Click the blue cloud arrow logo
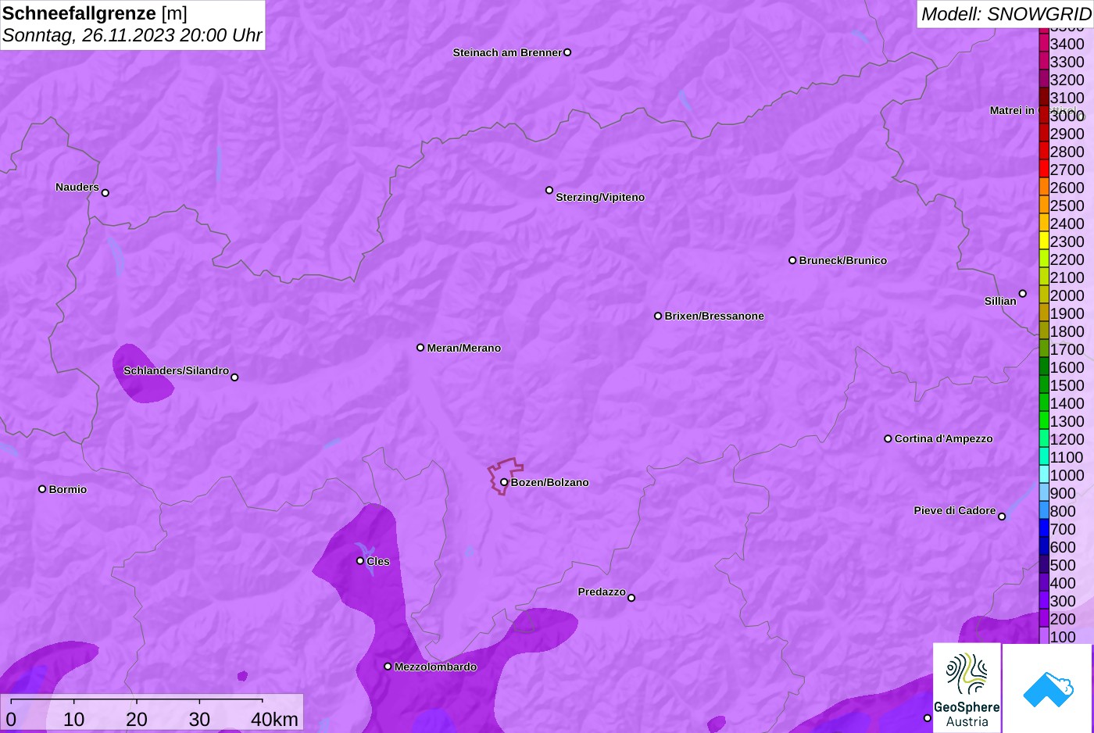Image resolution: width=1094 pixels, height=733 pixels. (1048, 688)
